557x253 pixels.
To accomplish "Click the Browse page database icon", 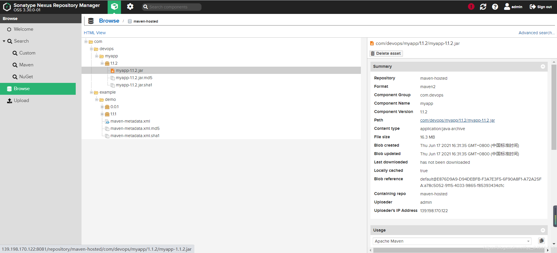I will tap(91, 21).
